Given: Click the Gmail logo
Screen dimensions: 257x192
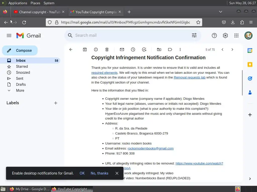Looking at the screenshot, I should pos(29,35).
